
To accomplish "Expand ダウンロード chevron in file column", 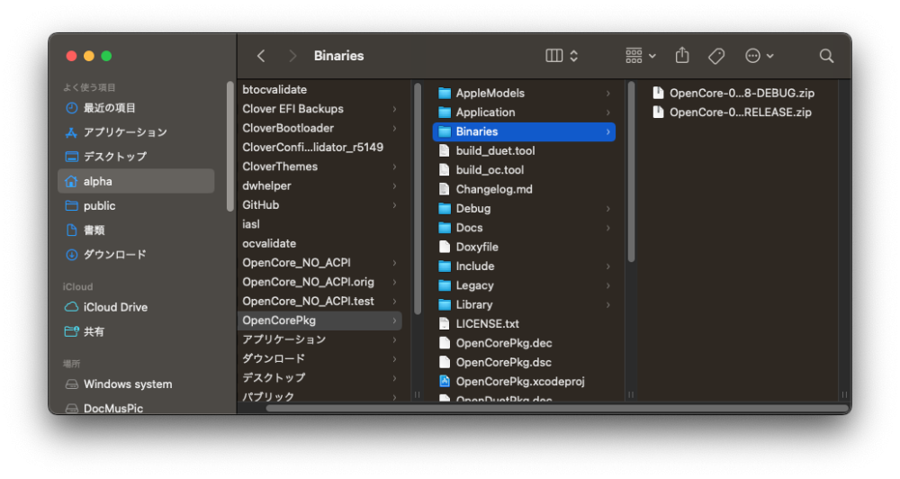I will click(394, 359).
